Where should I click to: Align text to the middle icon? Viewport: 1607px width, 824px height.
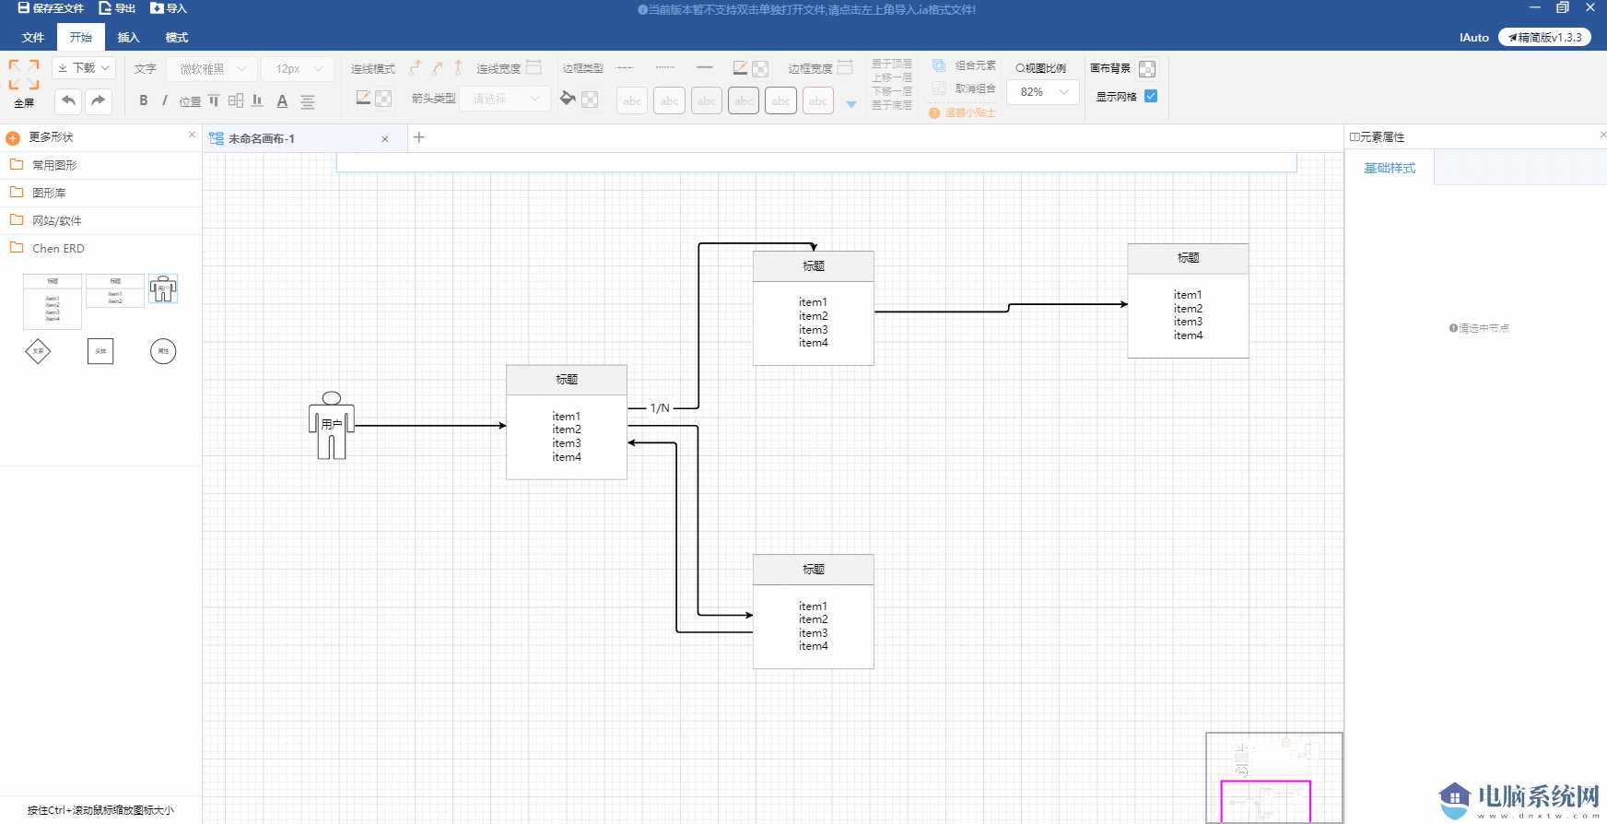coord(236,100)
